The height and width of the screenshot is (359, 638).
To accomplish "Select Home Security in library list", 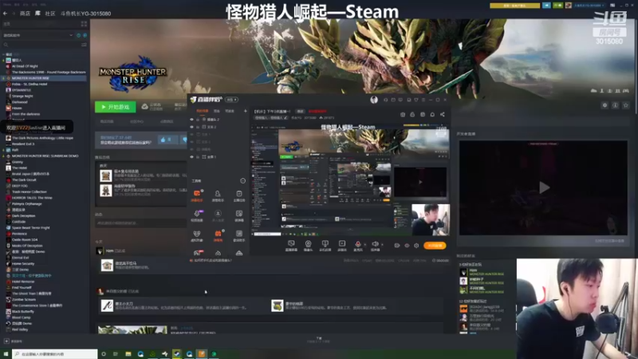I will tap(23, 264).
